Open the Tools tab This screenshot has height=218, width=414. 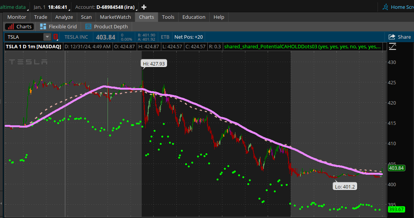(x=168, y=17)
